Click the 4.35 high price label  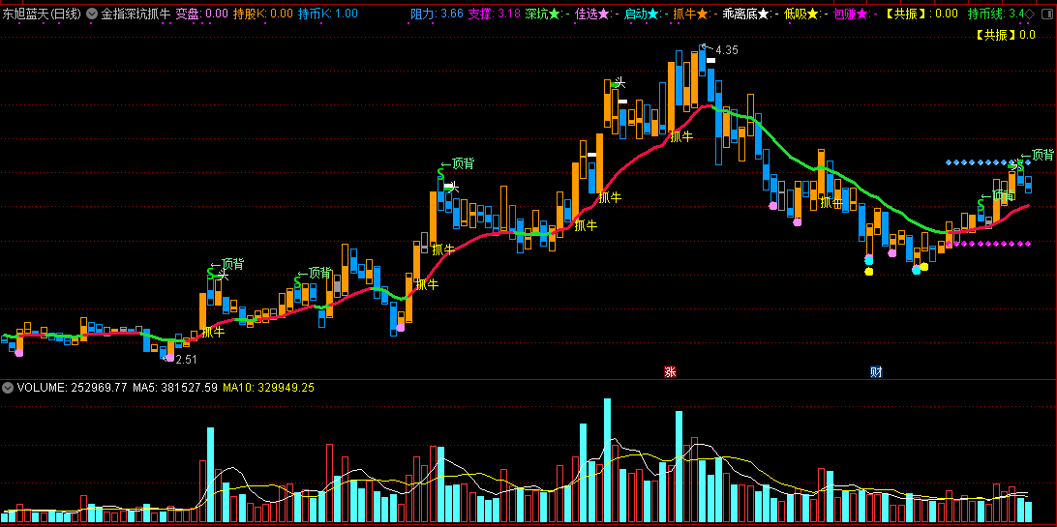click(x=727, y=50)
